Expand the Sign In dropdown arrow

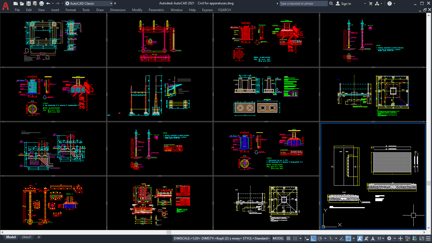(x=364, y=4)
